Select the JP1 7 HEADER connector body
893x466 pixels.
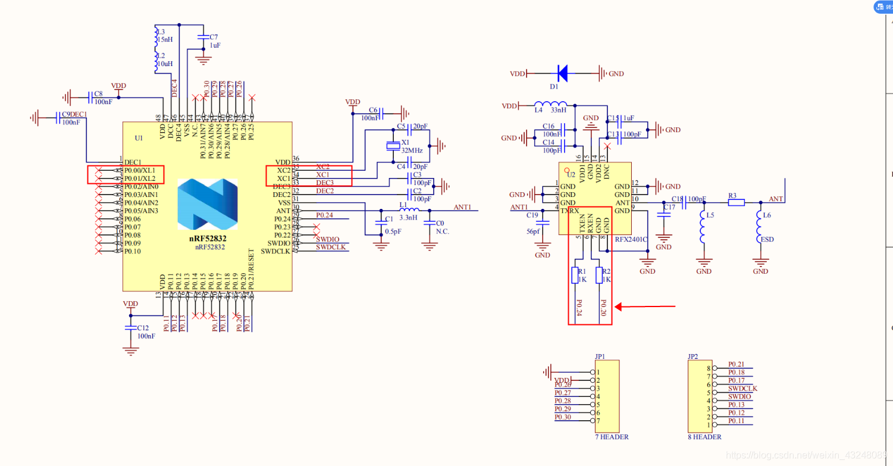click(x=606, y=396)
